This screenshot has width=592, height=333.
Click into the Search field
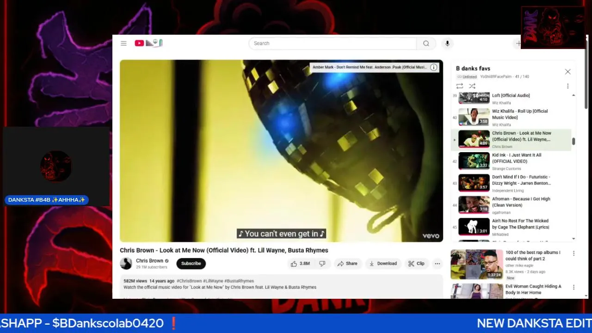click(333, 43)
